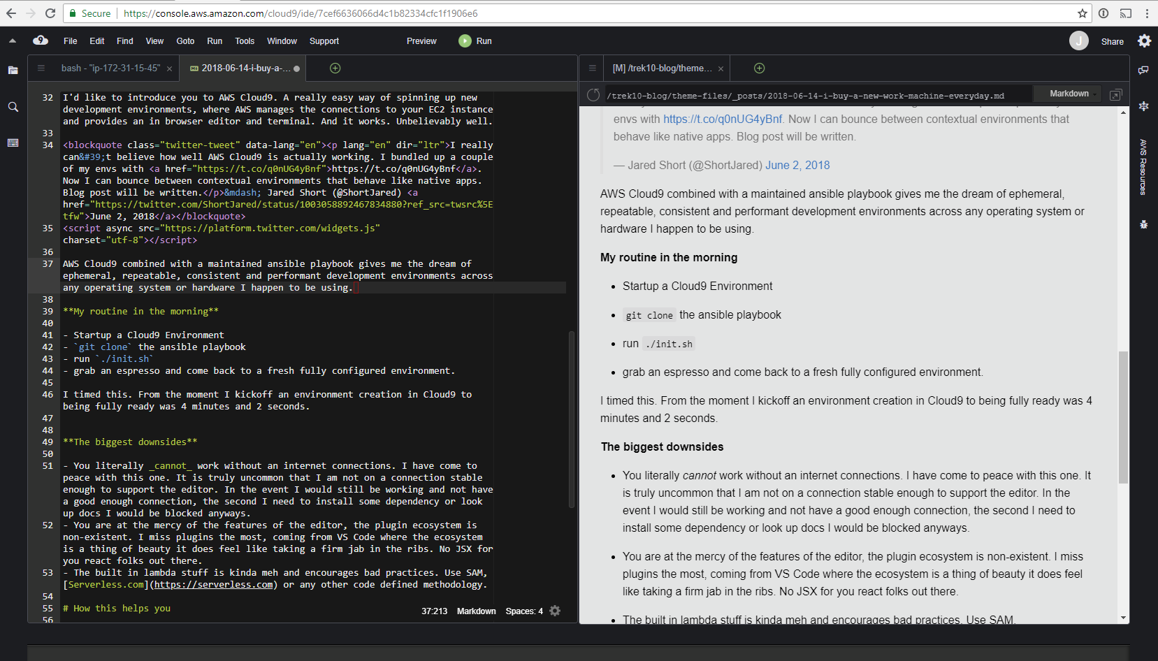Click the browser back arrow

[11, 13]
